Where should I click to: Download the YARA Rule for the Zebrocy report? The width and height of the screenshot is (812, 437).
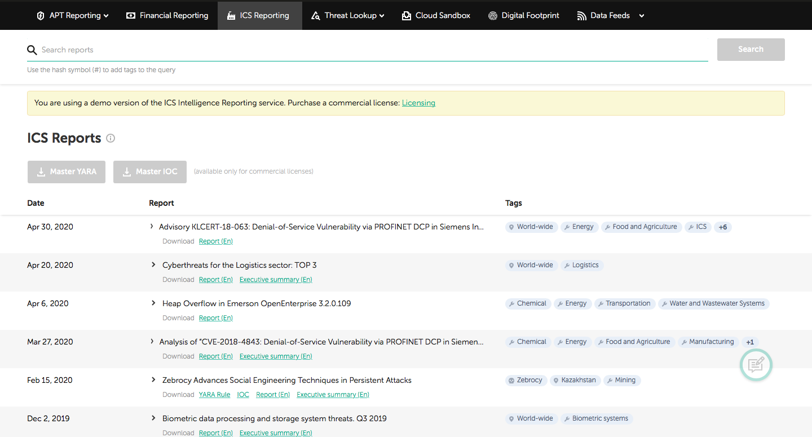tap(214, 395)
